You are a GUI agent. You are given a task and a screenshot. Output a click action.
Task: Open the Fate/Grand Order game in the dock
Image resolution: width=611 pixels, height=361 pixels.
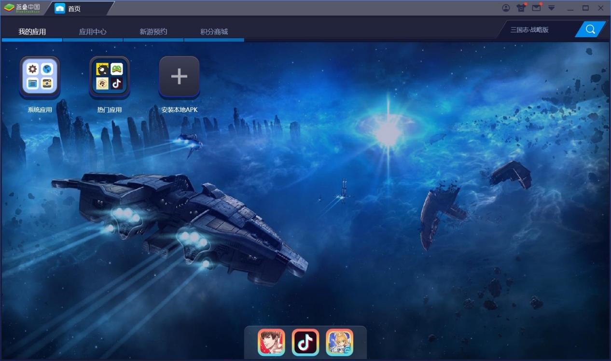339,342
